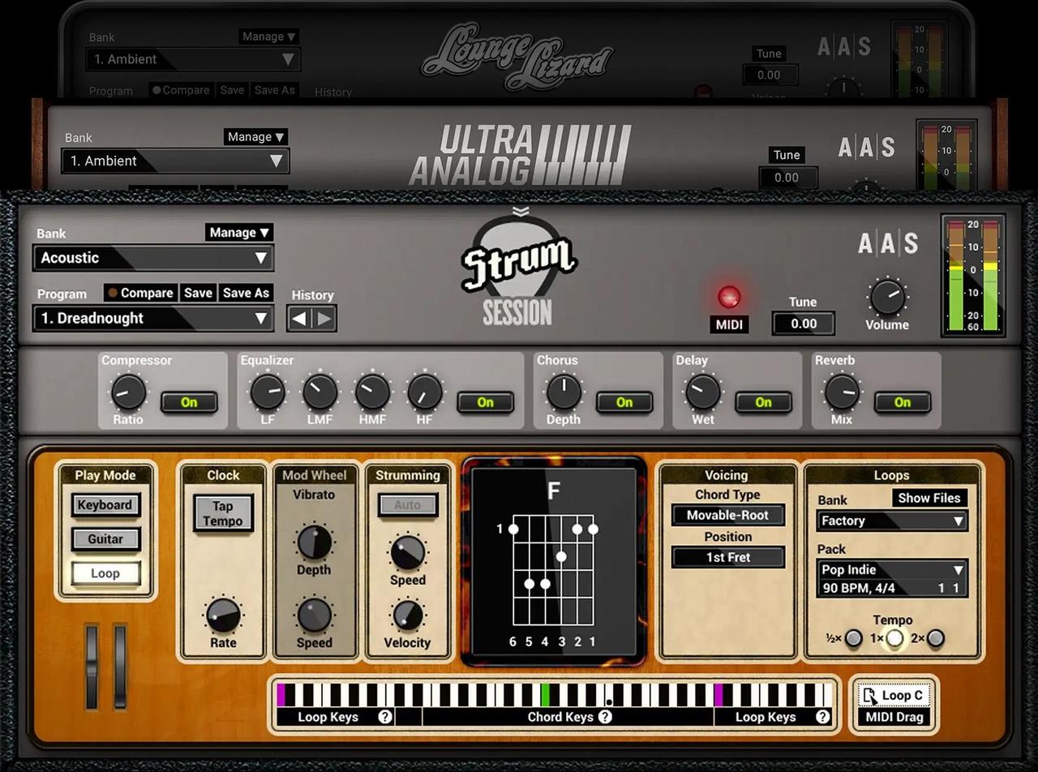1038x772 pixels.
Task: Click the history forward arrow
Action: tap(324, 319)
